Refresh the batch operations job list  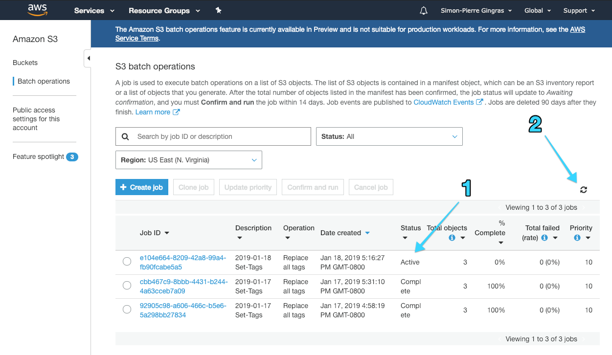click(583, 189)
